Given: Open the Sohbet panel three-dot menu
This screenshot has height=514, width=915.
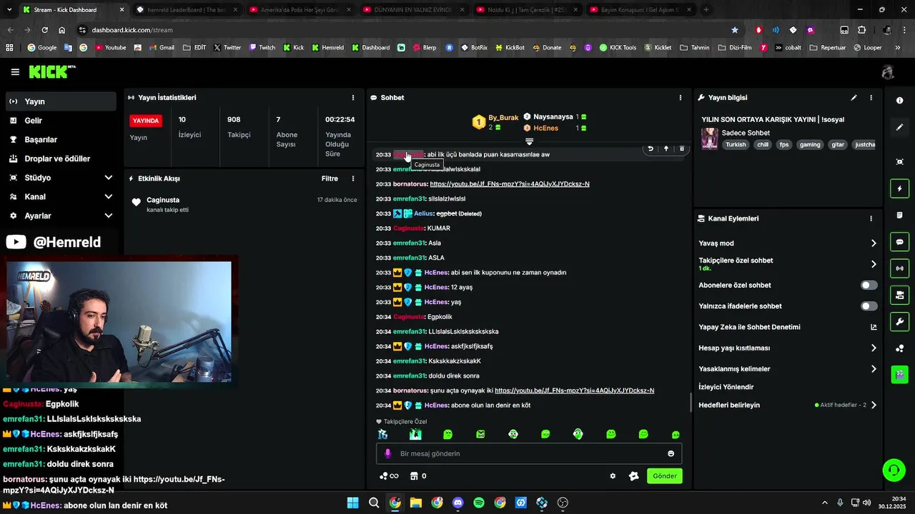Looking at the screenshot, I should (x=680, y=98).
